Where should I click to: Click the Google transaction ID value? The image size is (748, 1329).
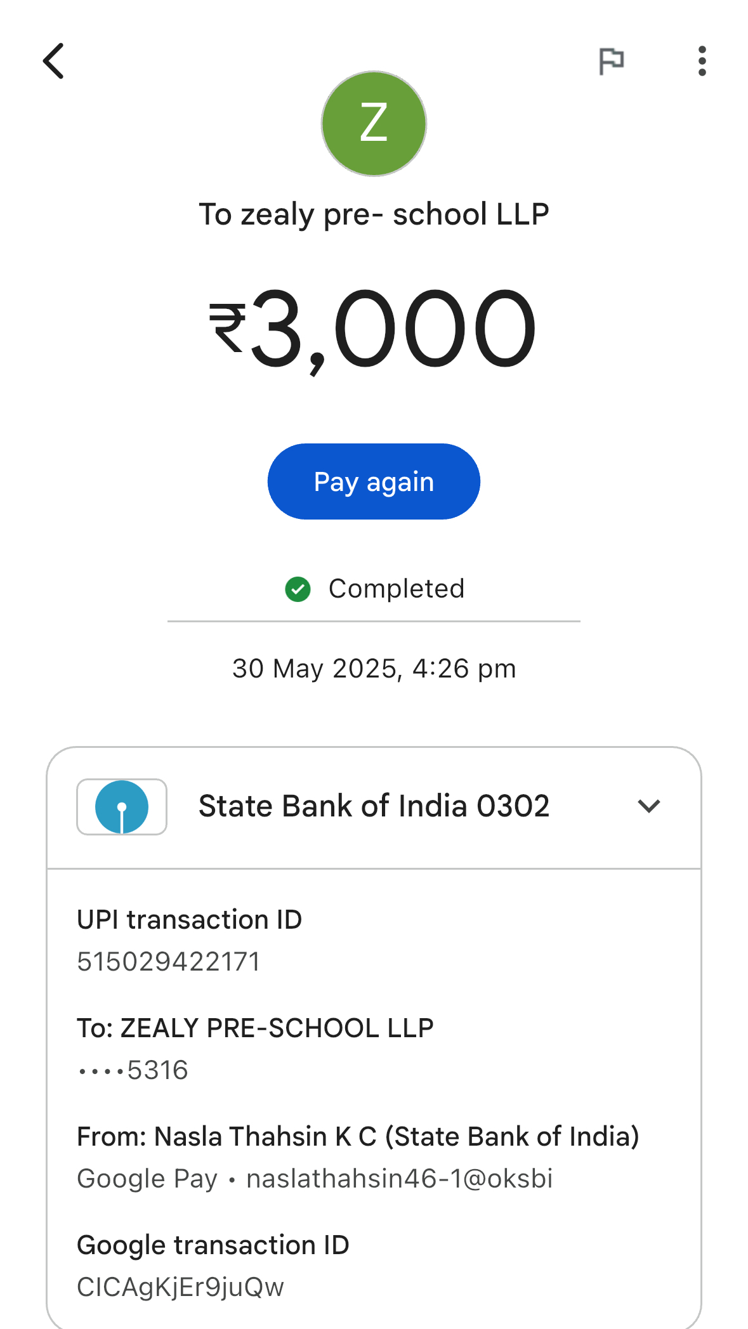(x=180, y=1287)
